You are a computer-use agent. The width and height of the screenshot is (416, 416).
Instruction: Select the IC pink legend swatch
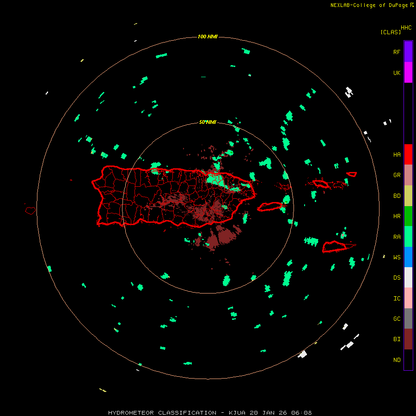408,298
